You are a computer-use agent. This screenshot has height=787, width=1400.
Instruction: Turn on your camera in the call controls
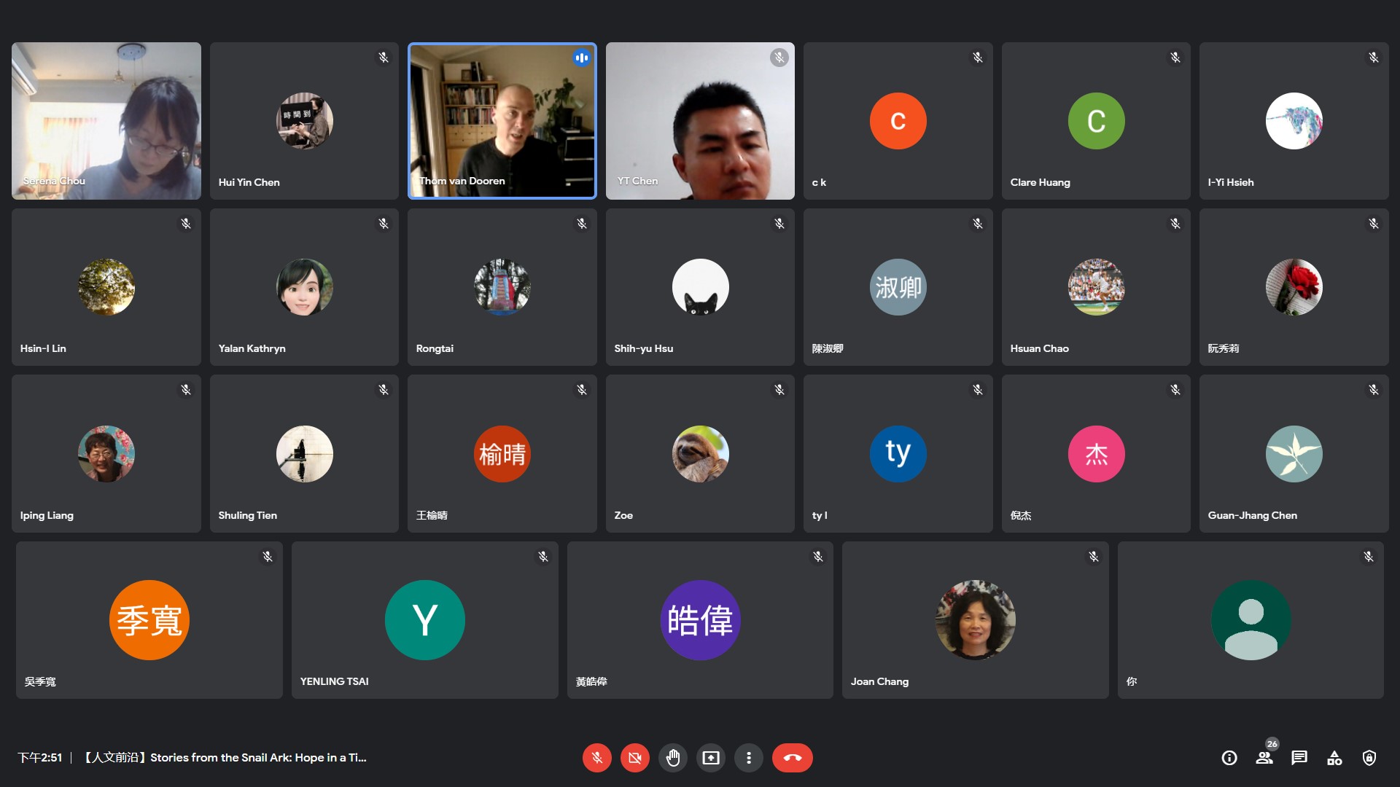tap(634, 758)
